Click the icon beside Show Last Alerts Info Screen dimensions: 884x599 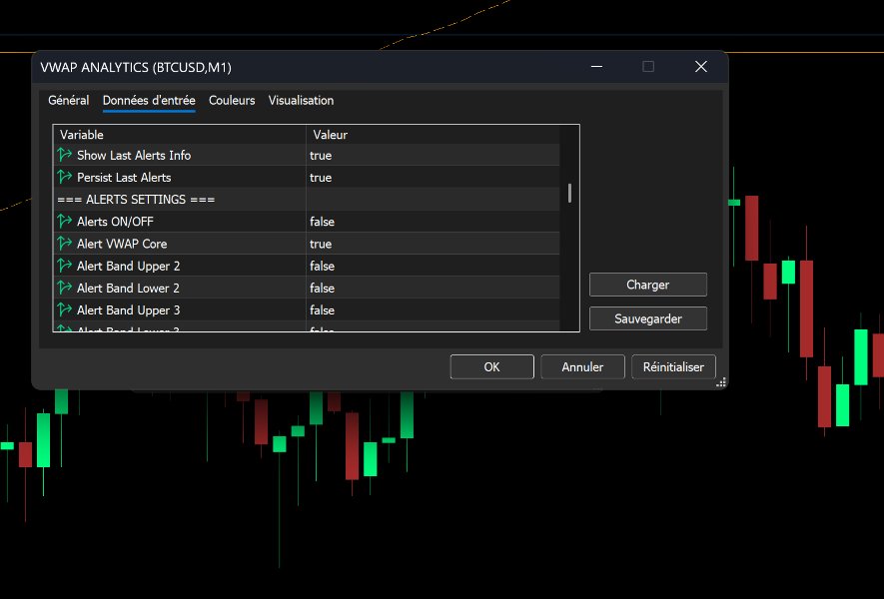[x=64, y=155]
